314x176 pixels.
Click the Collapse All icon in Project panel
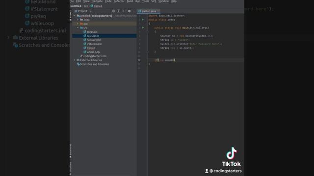pos(123,11)
